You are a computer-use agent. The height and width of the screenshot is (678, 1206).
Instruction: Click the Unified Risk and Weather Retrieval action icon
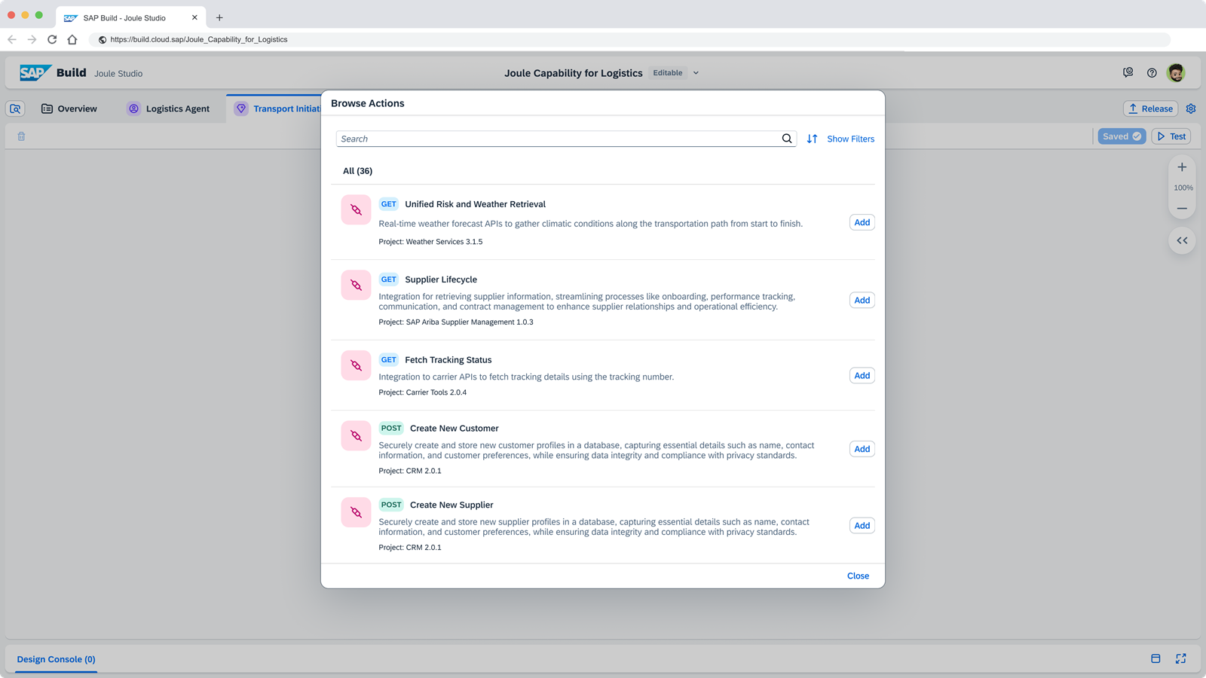[356, 210]
